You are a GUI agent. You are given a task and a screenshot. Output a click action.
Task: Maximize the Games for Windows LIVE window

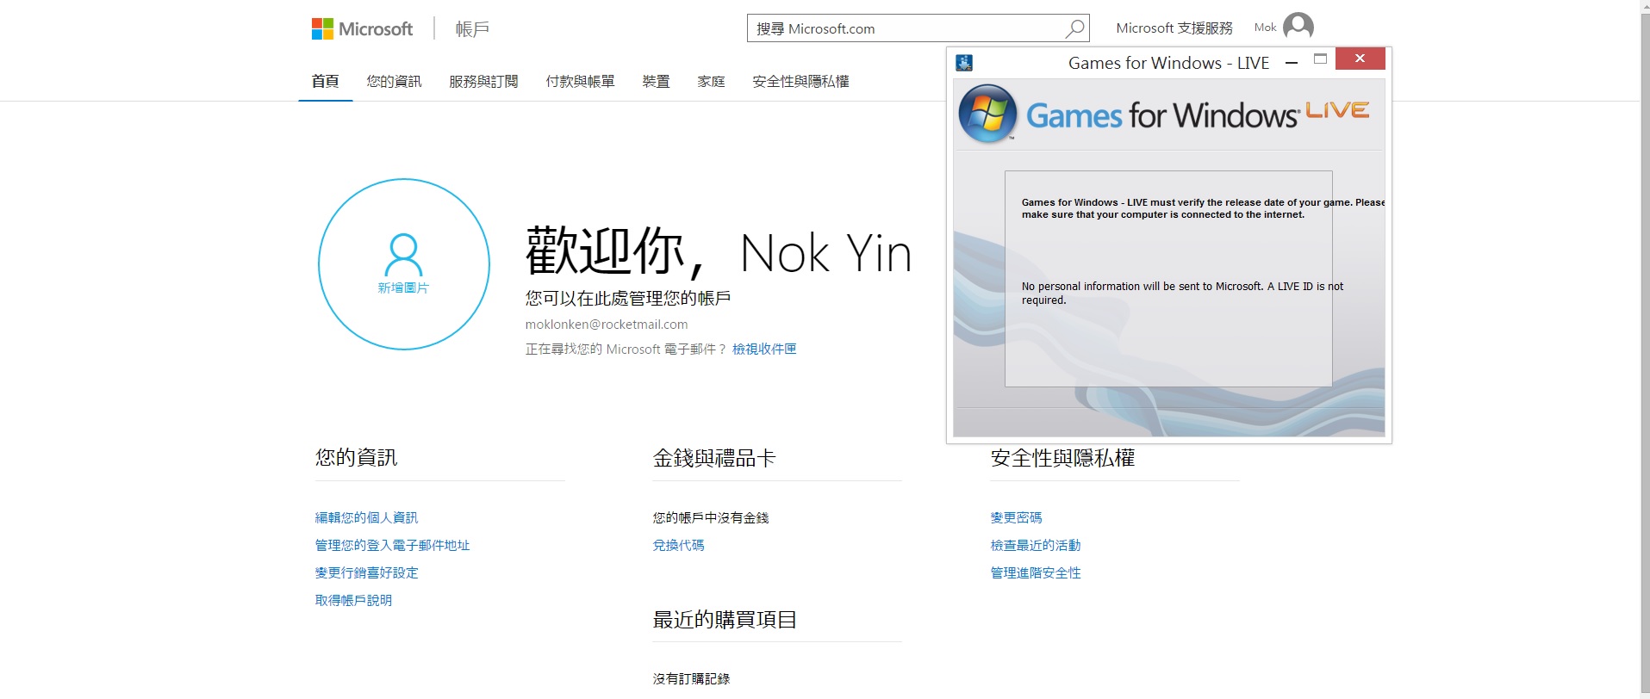(x=1320, y=59)
